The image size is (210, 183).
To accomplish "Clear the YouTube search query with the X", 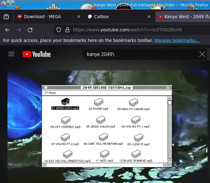I will 202,54.
